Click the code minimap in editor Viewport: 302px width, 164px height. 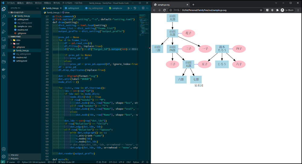(x=143, y=25)
